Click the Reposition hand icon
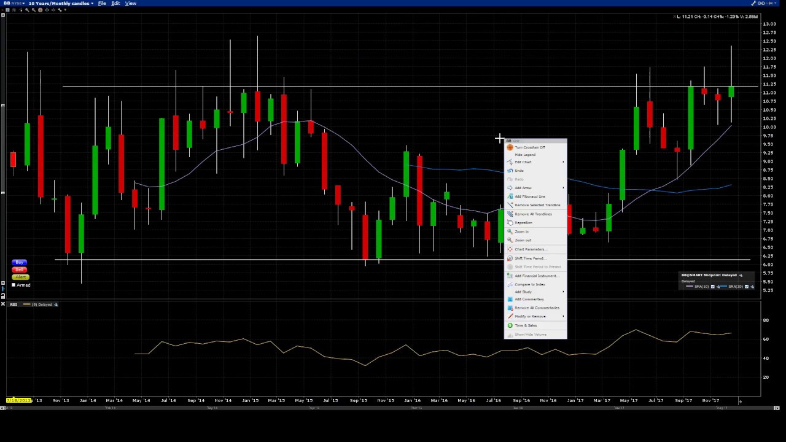Screen dimensions: 786x442 510,223
